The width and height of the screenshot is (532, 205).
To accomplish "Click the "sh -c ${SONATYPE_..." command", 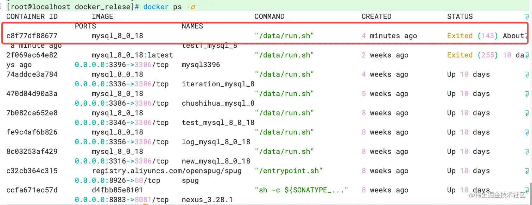I will (x=302, y=190).
